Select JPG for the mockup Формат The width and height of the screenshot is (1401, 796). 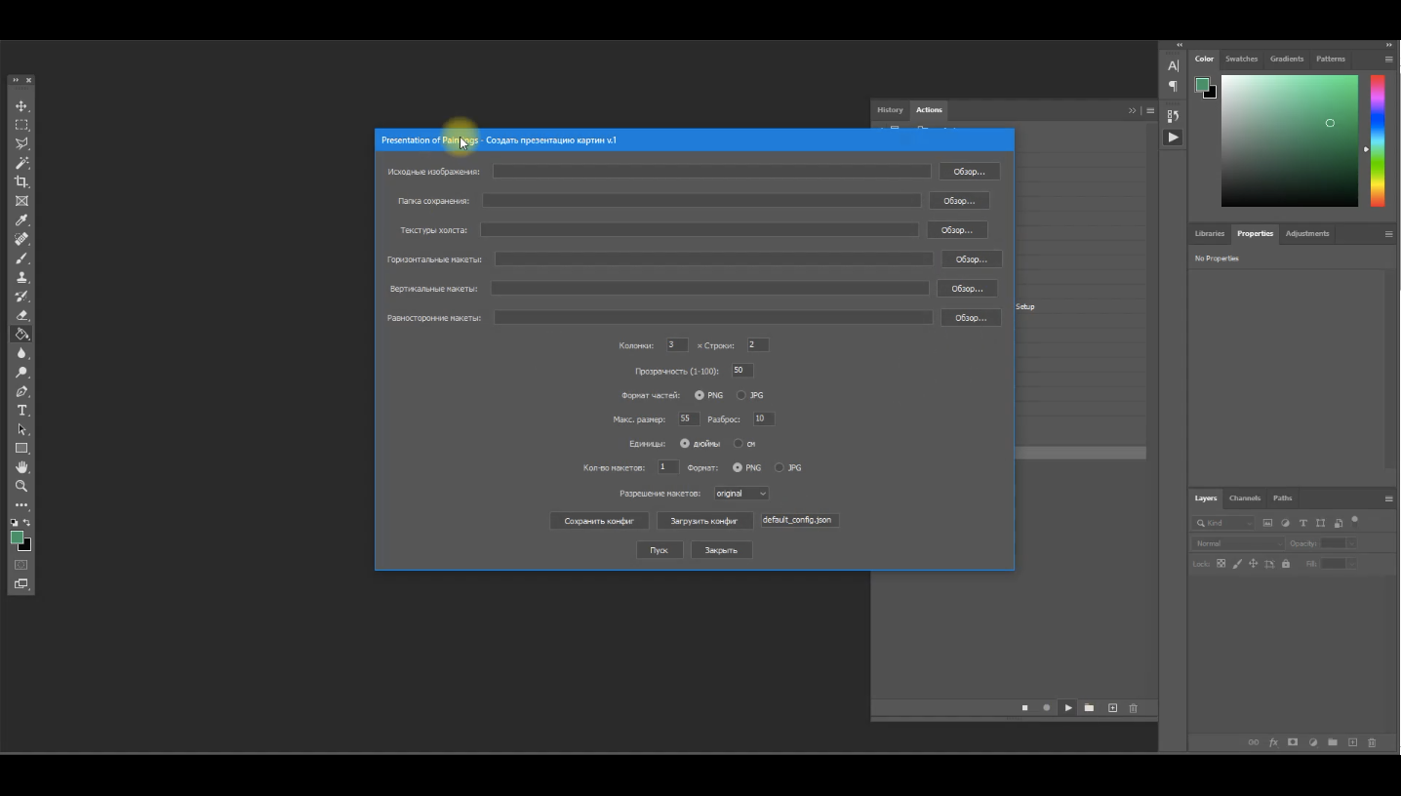(x=780, y=468)
